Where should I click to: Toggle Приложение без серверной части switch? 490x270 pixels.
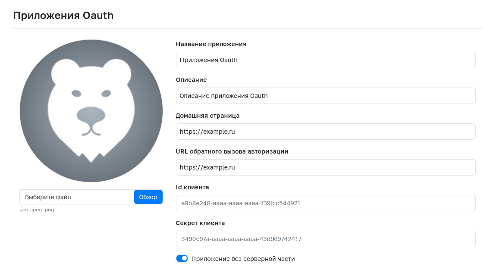(x=182, y=258)
